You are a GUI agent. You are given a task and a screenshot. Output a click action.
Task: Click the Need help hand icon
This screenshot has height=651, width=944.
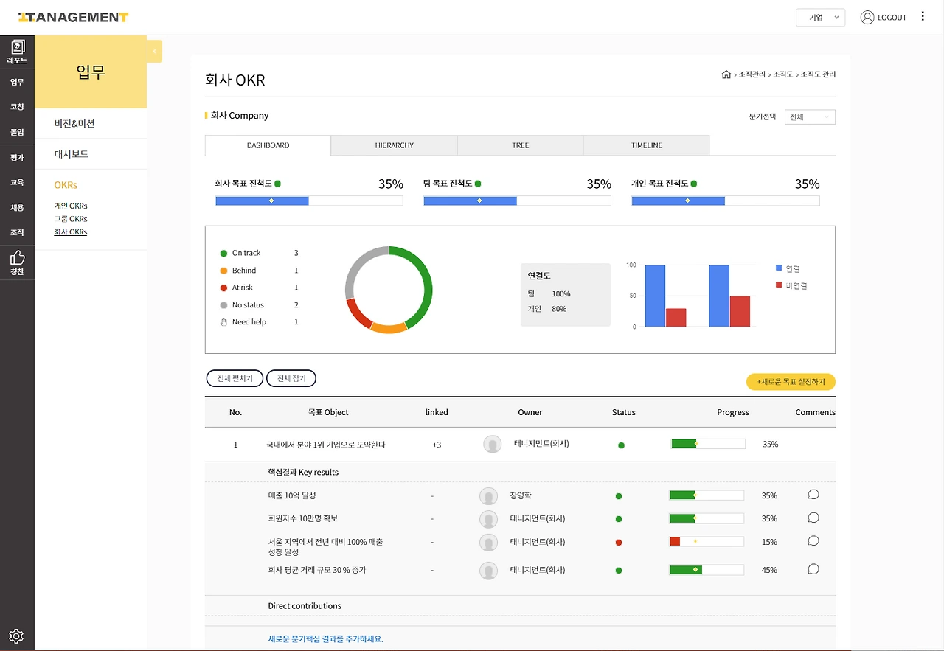[x=223, y=322]
